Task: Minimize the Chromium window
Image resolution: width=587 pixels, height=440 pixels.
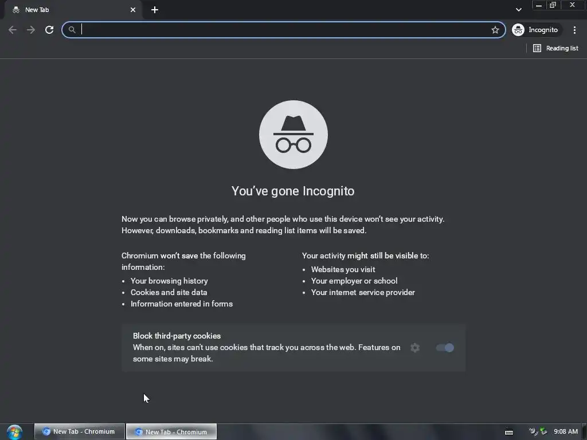Action: click(539, 5)
